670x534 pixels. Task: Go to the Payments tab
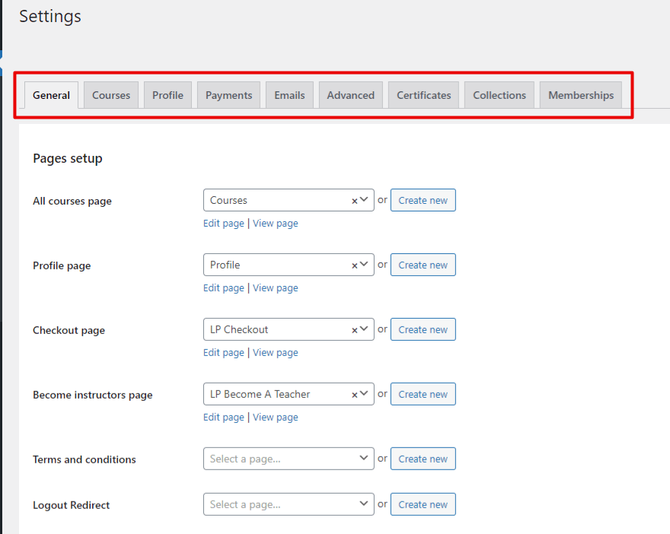pos(228,95)
